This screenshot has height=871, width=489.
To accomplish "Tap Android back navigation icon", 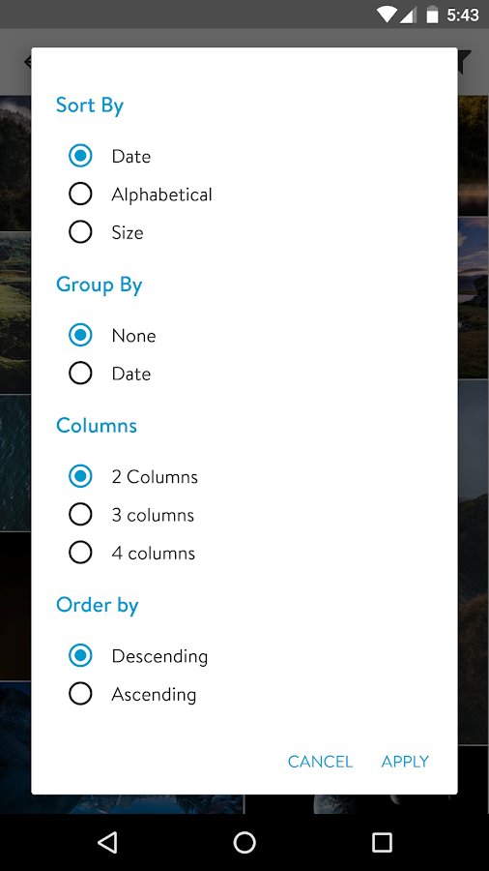I will tap(107, 843).
